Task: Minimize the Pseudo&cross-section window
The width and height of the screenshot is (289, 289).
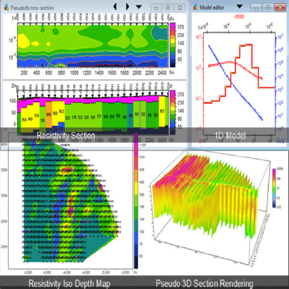Action: point(156,7)
